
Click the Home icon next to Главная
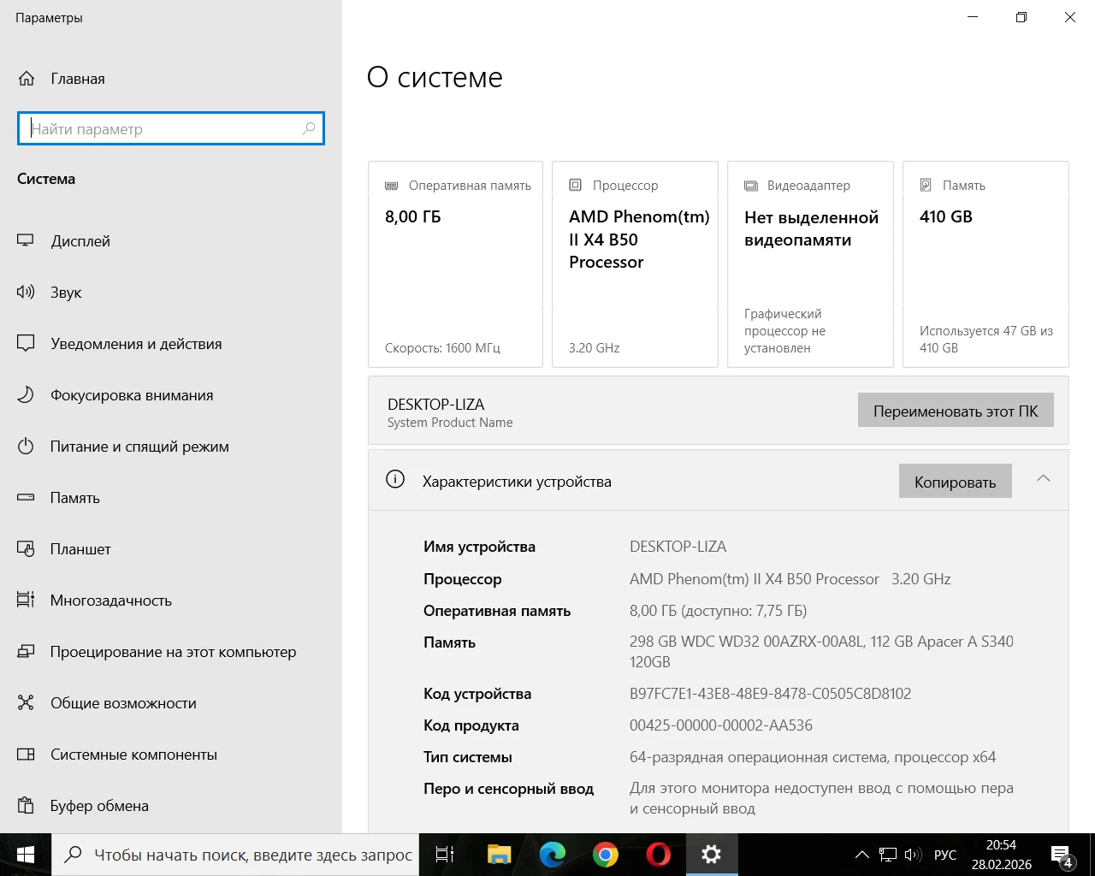tap(27, 79)
